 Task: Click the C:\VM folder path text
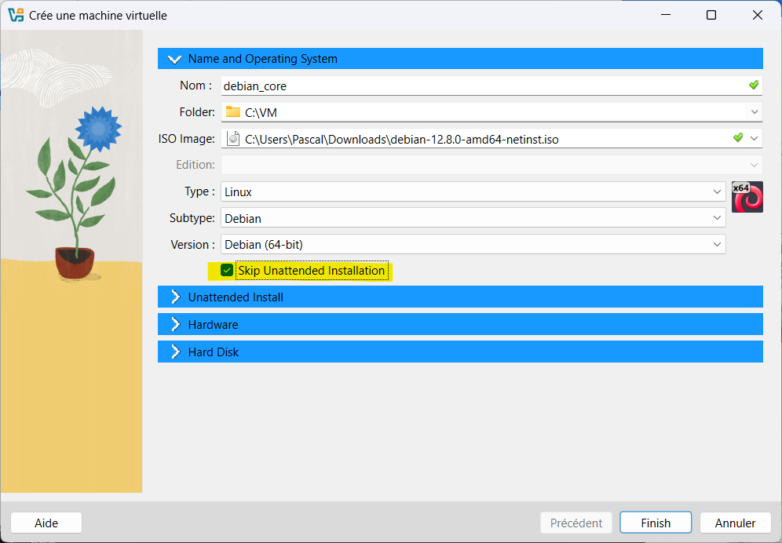[261, 113]
